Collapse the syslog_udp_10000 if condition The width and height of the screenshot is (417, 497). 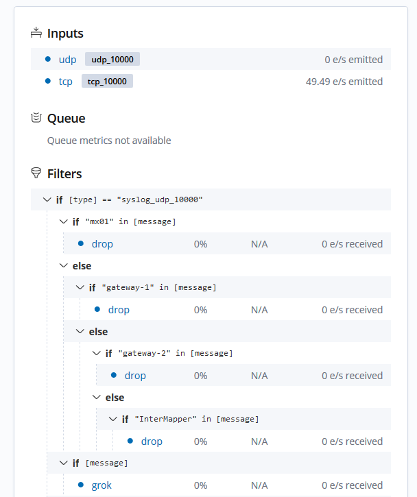pos(47,199)
